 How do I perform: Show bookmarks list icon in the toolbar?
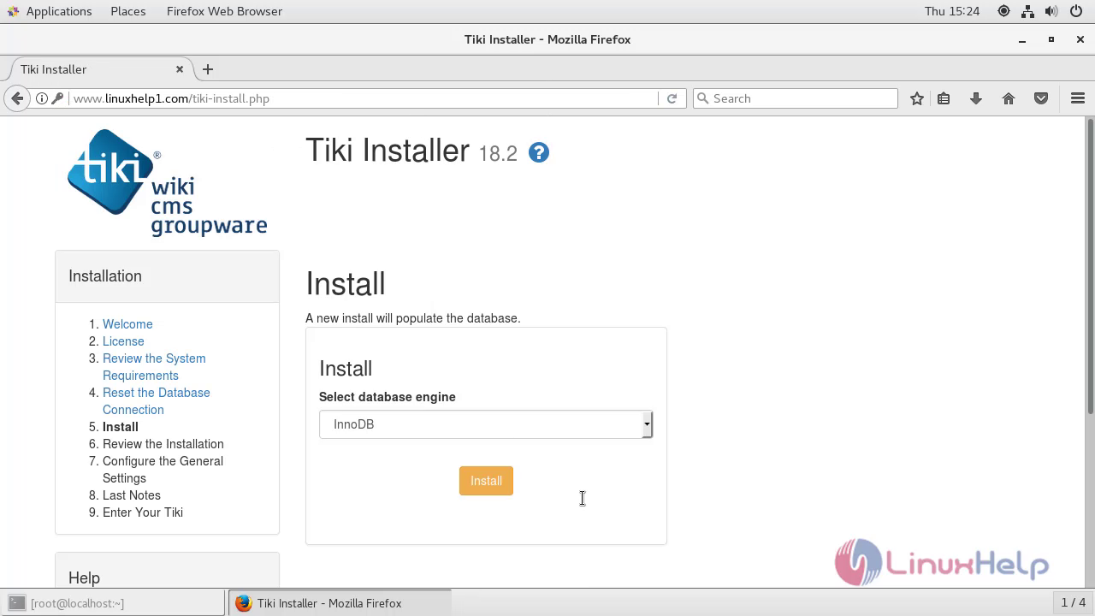point(944,98)
